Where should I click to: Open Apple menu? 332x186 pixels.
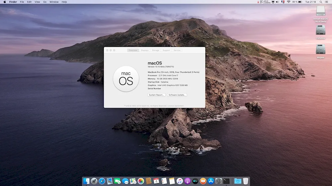5,2
